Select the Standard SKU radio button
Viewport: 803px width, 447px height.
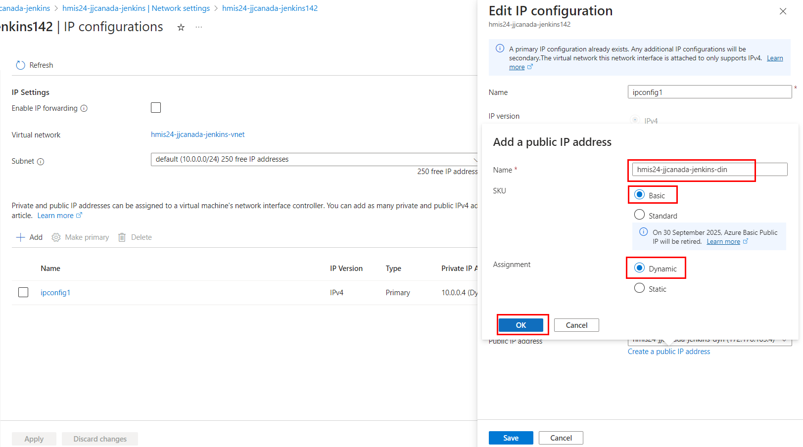(639, 215)
